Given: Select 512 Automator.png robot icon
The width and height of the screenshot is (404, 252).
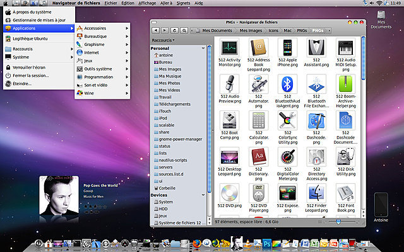Looking at the screenshot, I should tap(258, 84).
